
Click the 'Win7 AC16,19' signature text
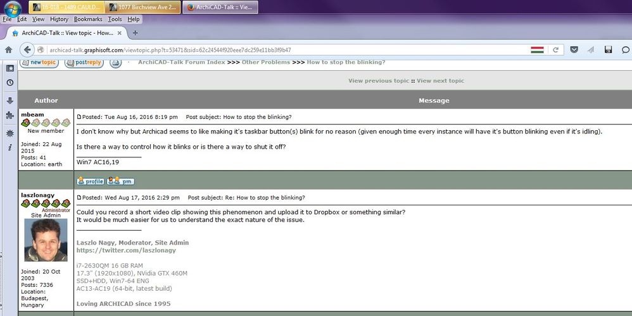point(98,162)
